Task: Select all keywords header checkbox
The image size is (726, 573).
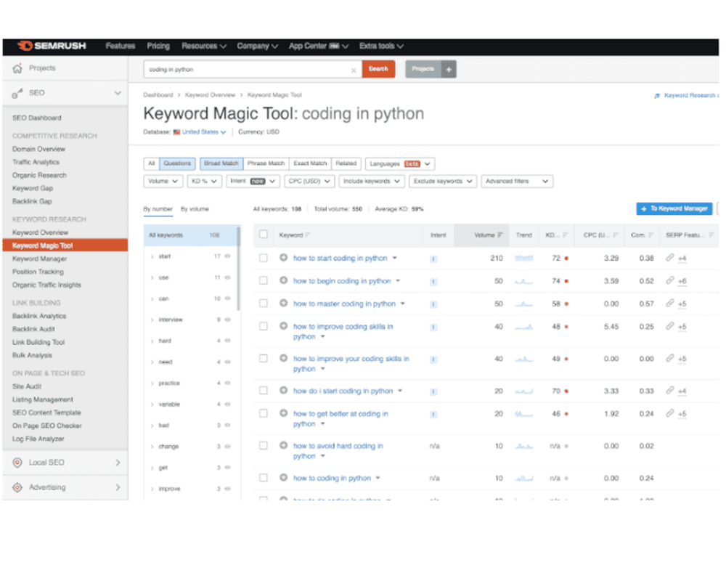Action: 264,235
